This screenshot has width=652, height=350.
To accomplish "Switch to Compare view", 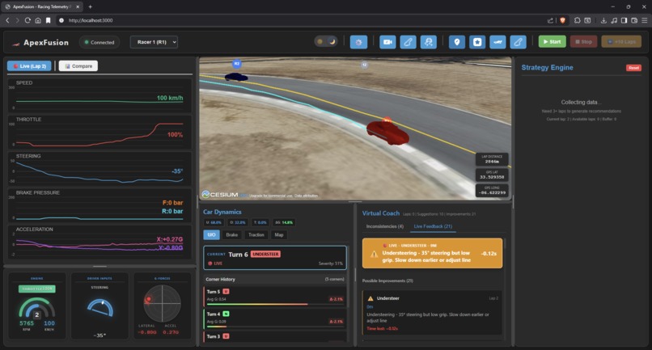I will (78, 65).
